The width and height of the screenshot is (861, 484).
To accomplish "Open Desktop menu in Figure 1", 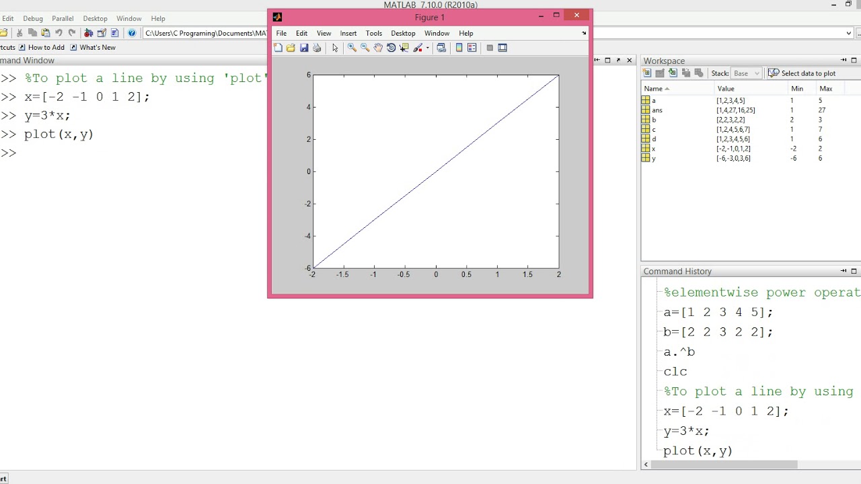I will 404,33.
